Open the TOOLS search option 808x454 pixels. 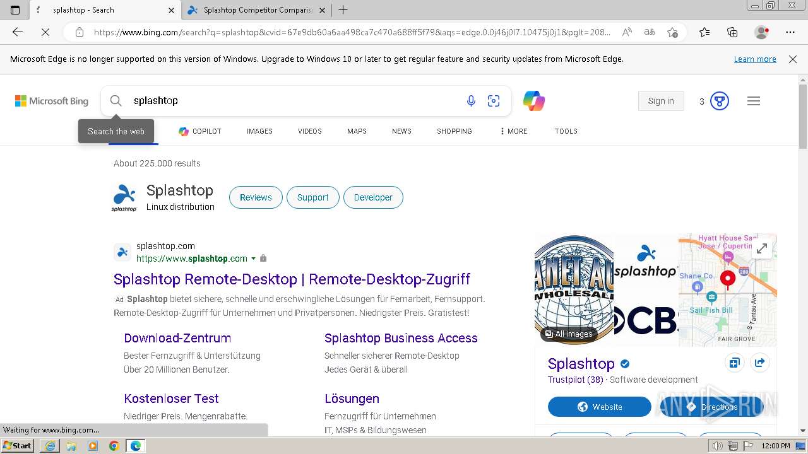point(566,131)
